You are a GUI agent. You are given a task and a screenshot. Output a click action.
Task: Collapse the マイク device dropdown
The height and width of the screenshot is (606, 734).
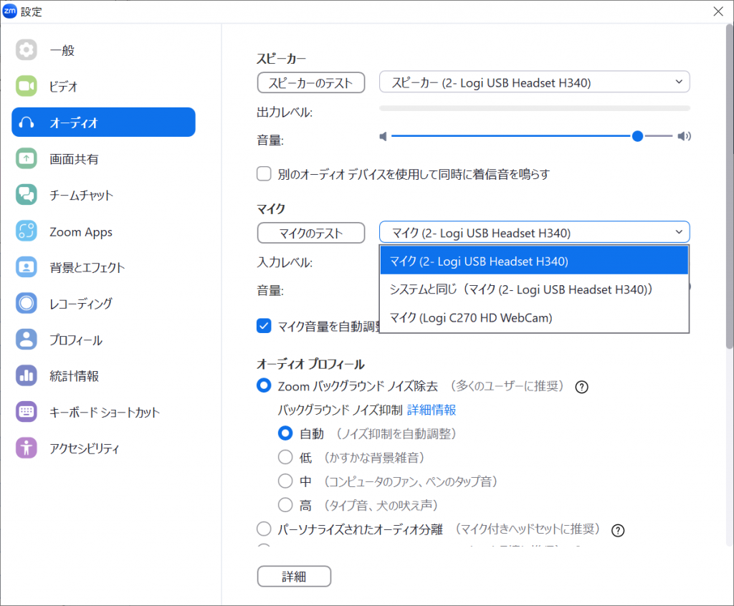tap(534, 232)
